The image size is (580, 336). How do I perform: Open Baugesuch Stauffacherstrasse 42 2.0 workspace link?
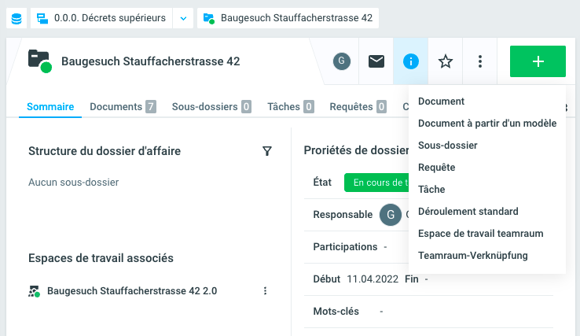(131, 291)
